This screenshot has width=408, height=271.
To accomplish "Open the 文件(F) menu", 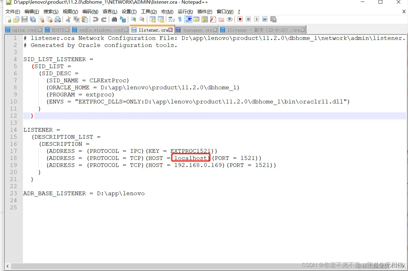I will 13,12.
